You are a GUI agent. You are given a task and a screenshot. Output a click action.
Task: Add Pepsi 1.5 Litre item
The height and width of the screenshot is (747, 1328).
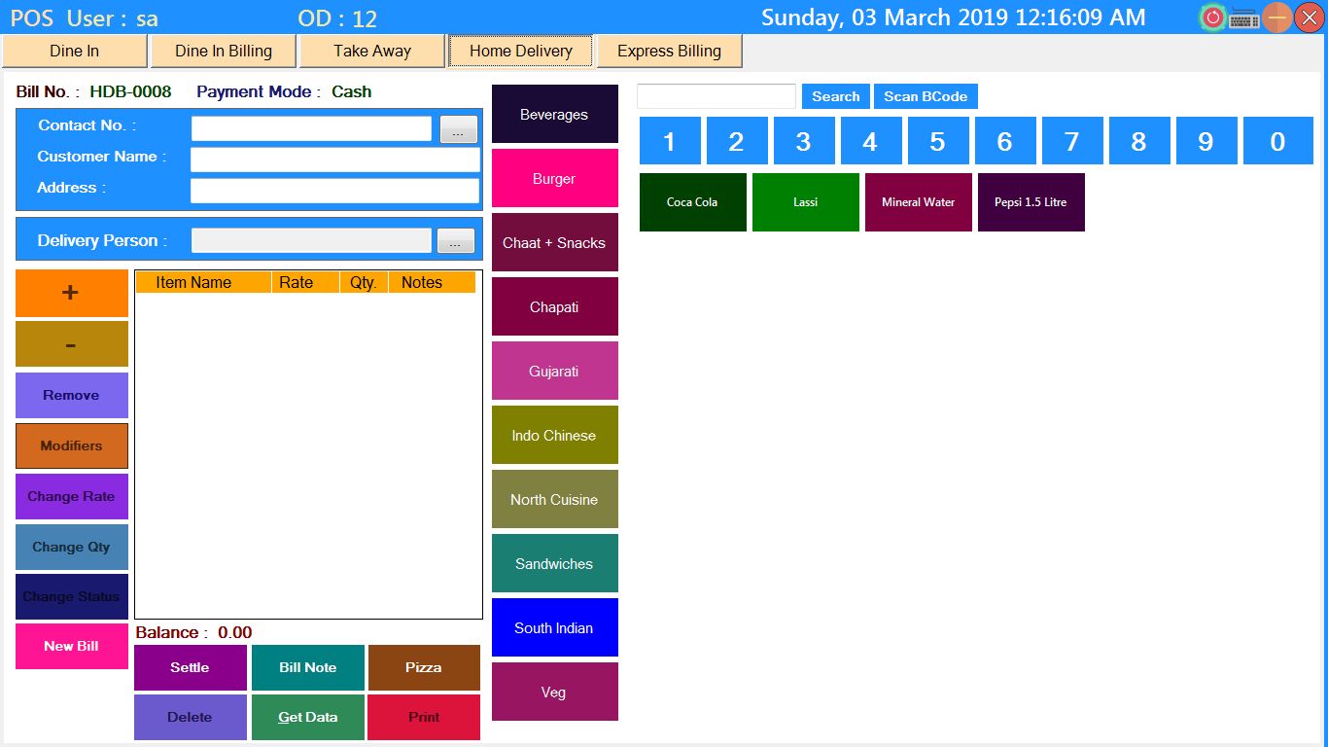(x=1031, y=202)
